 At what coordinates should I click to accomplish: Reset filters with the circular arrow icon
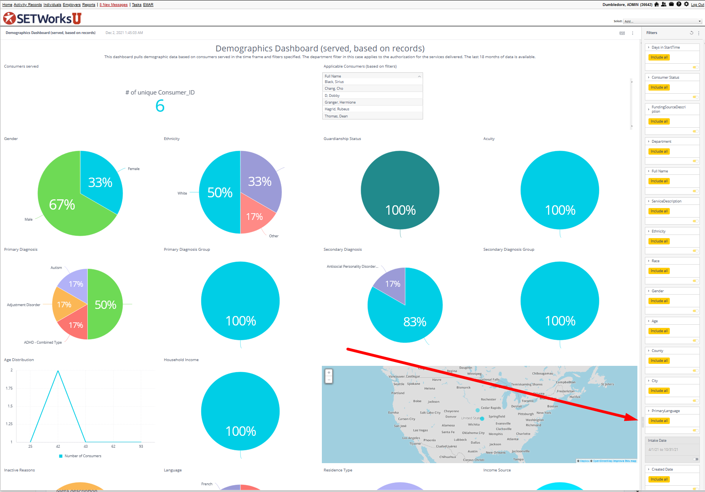click(x=692, y=33)
